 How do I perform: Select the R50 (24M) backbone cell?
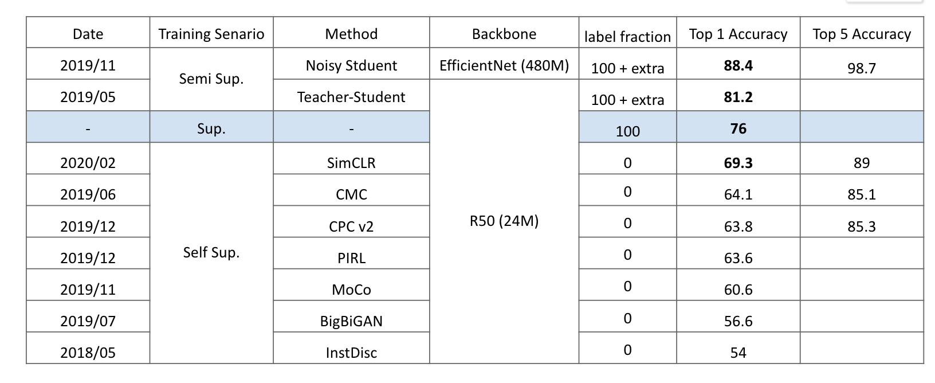pyautogui.click(x=504, y=221)
